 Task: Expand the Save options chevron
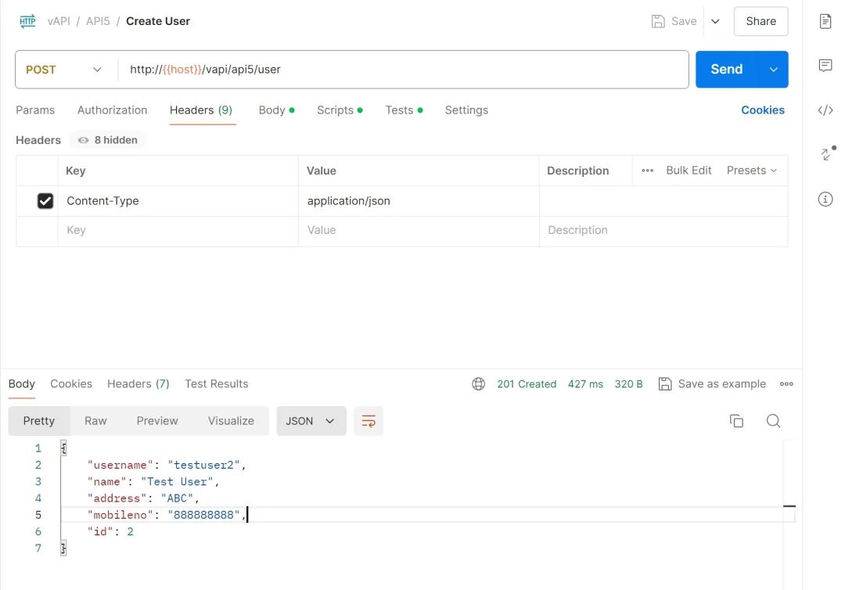(715, 22)
